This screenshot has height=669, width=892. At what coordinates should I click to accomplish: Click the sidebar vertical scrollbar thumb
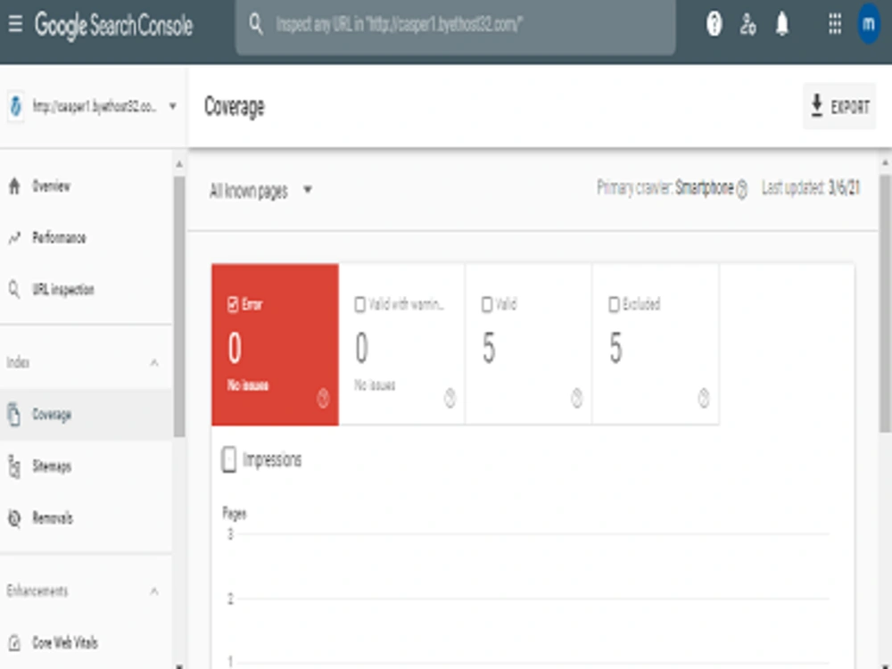179,306
